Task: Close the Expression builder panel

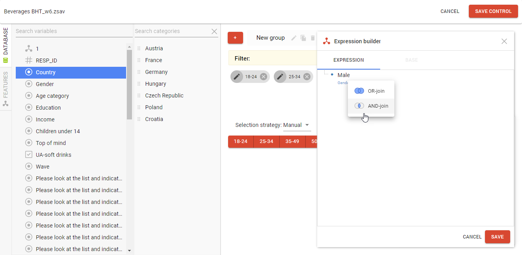Action: coord(504,41)
